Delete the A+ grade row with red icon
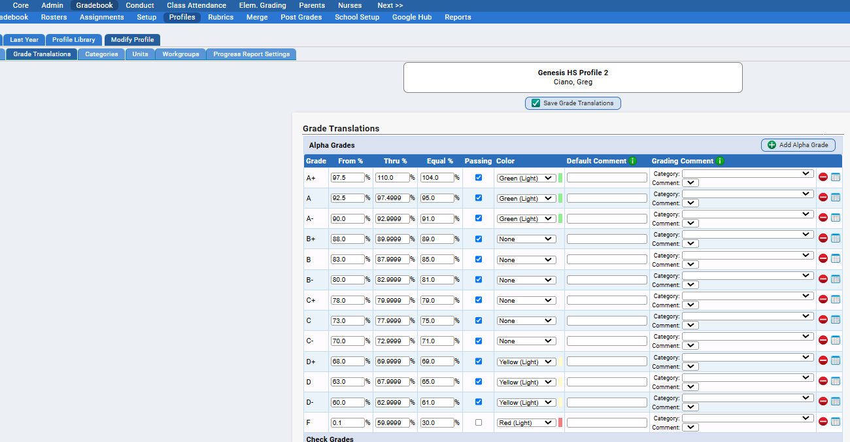Image resolution: width=850 pixels, height=442 pixels. click(x=823, y=177)
